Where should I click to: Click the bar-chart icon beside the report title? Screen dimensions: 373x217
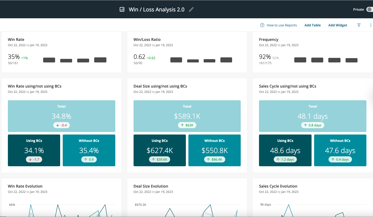click(122, 9)
